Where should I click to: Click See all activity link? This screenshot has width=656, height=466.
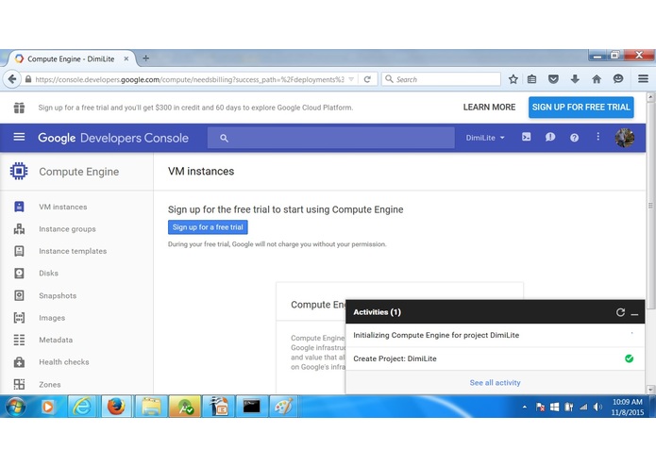(x=495, y=383)
